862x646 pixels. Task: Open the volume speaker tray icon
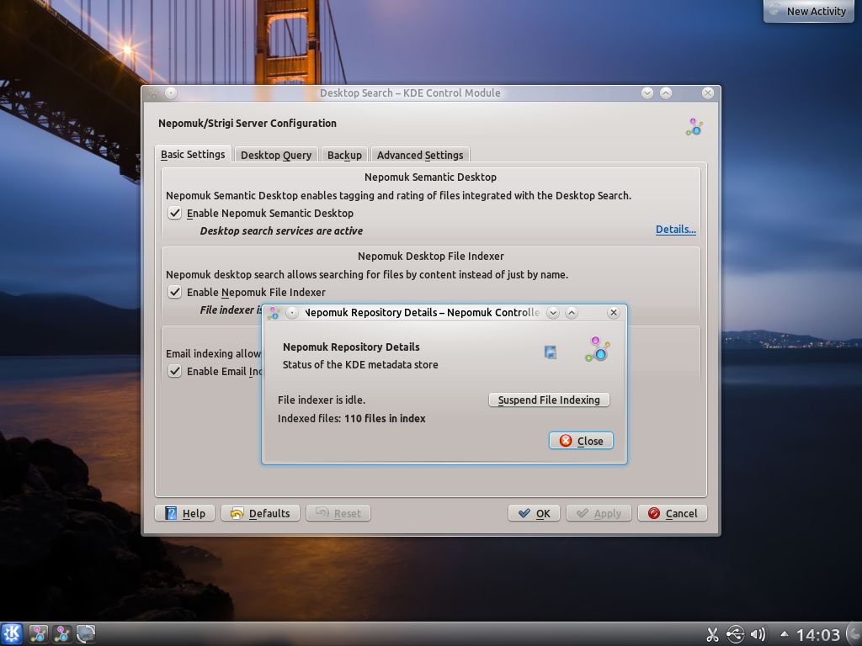point(758,634)
